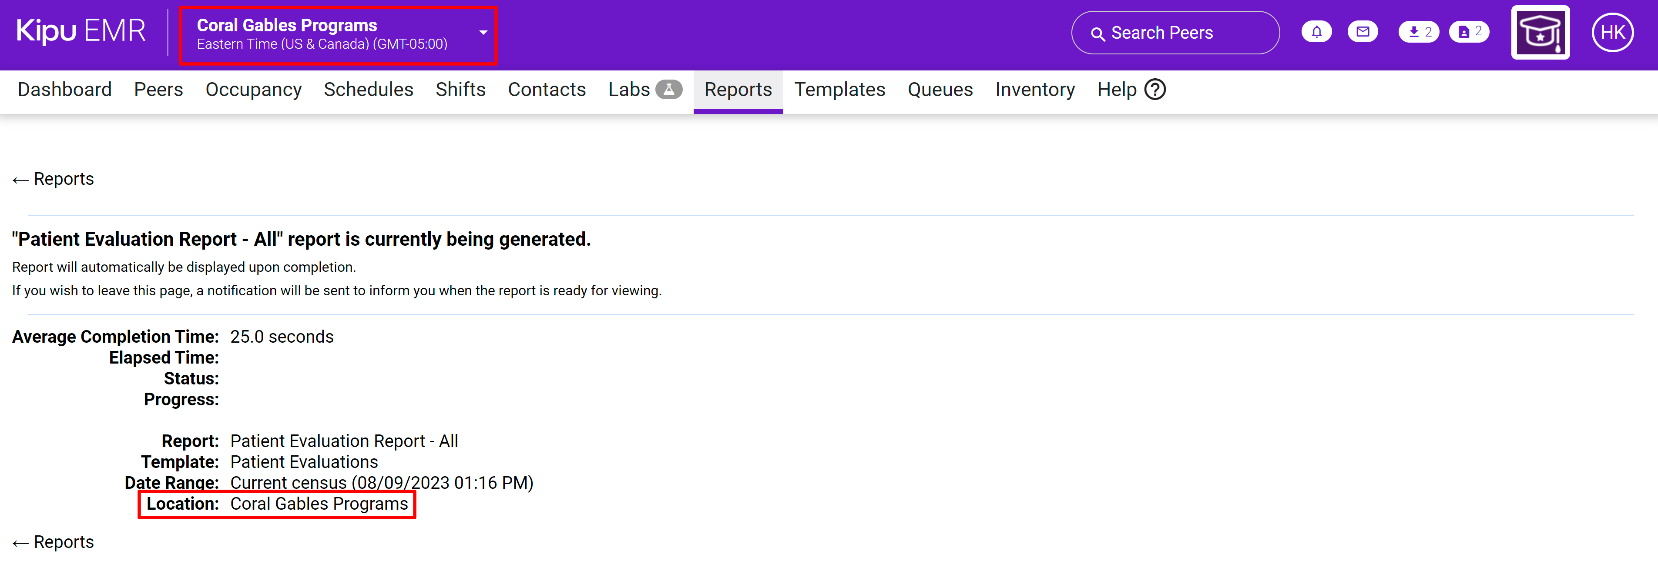Click the Help question mark icon
The height and width of the screenshot is (561, 1658).
click(x=1155, y=90)
